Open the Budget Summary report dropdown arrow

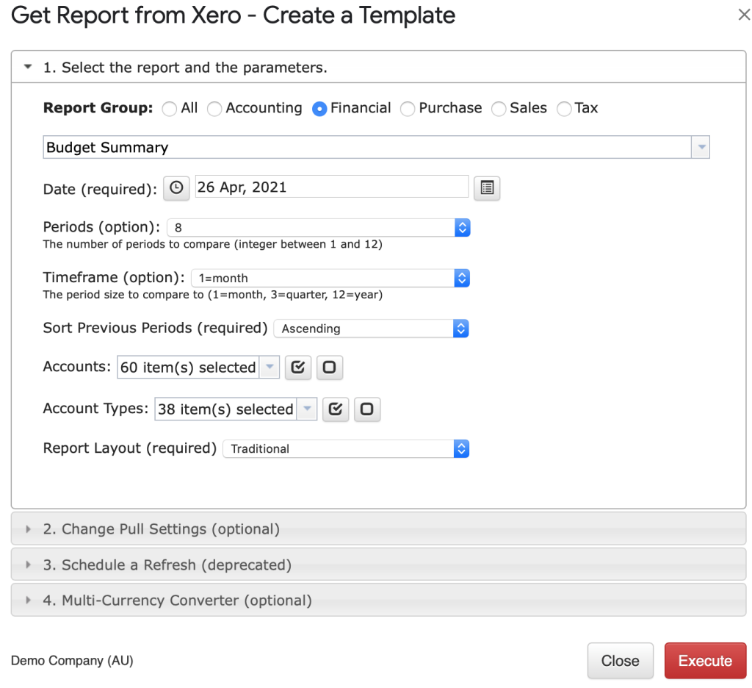pyautogui.click(x=701, y=147)
